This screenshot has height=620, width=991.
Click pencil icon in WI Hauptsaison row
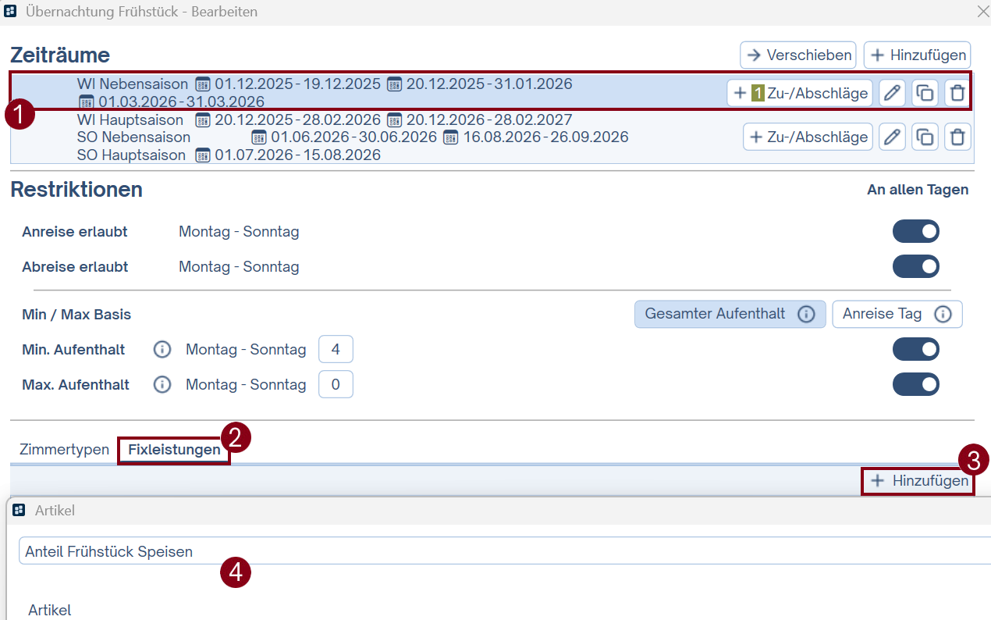click(892, 137)
